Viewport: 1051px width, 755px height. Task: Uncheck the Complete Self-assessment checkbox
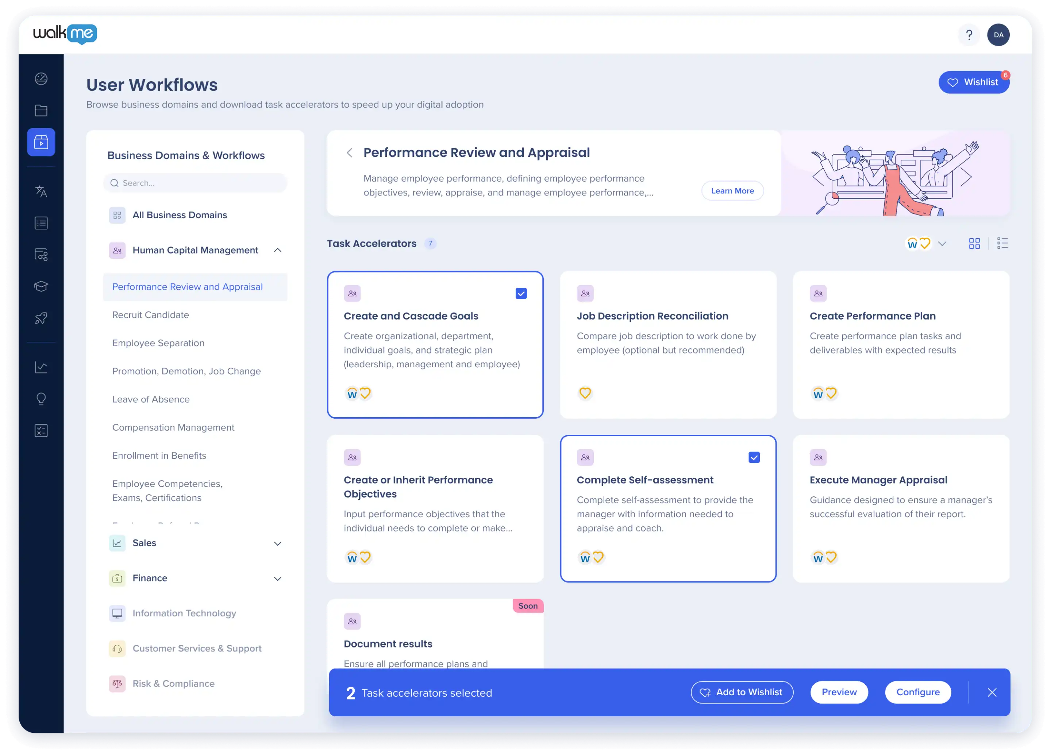tap(754, 458)
